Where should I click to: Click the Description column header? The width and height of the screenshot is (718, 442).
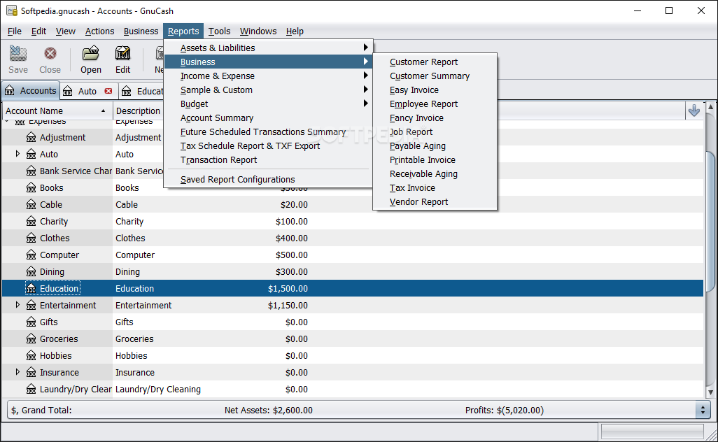coord(138,110)
